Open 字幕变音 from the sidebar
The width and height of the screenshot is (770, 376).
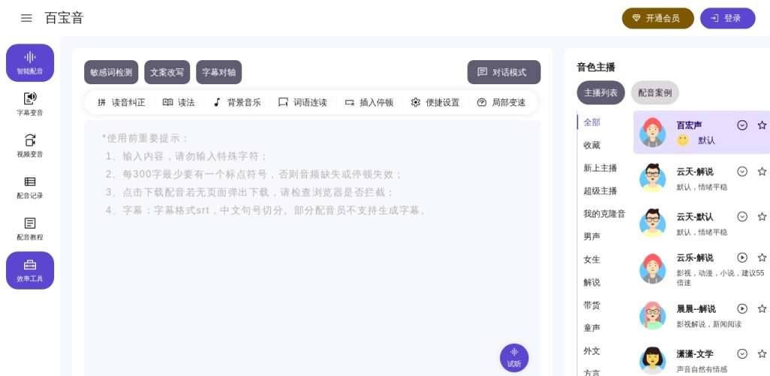click(x=30, y=104)
